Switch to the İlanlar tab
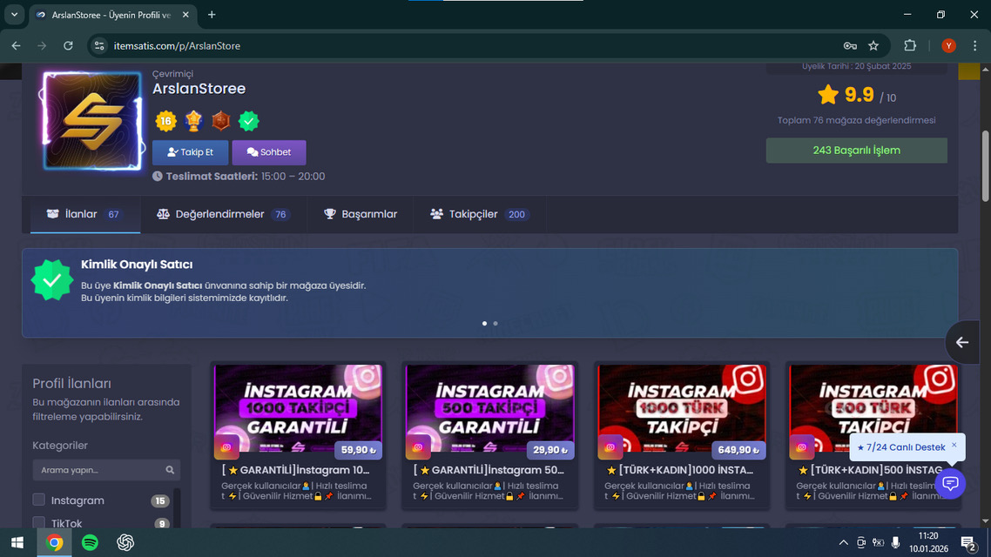The image size is (991, 557). pyautogui.click(x=84, y=214)
